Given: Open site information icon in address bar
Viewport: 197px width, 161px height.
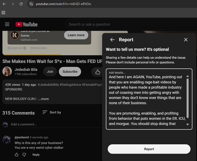Looking at the screenshot, I should click(x=31, y=4).
